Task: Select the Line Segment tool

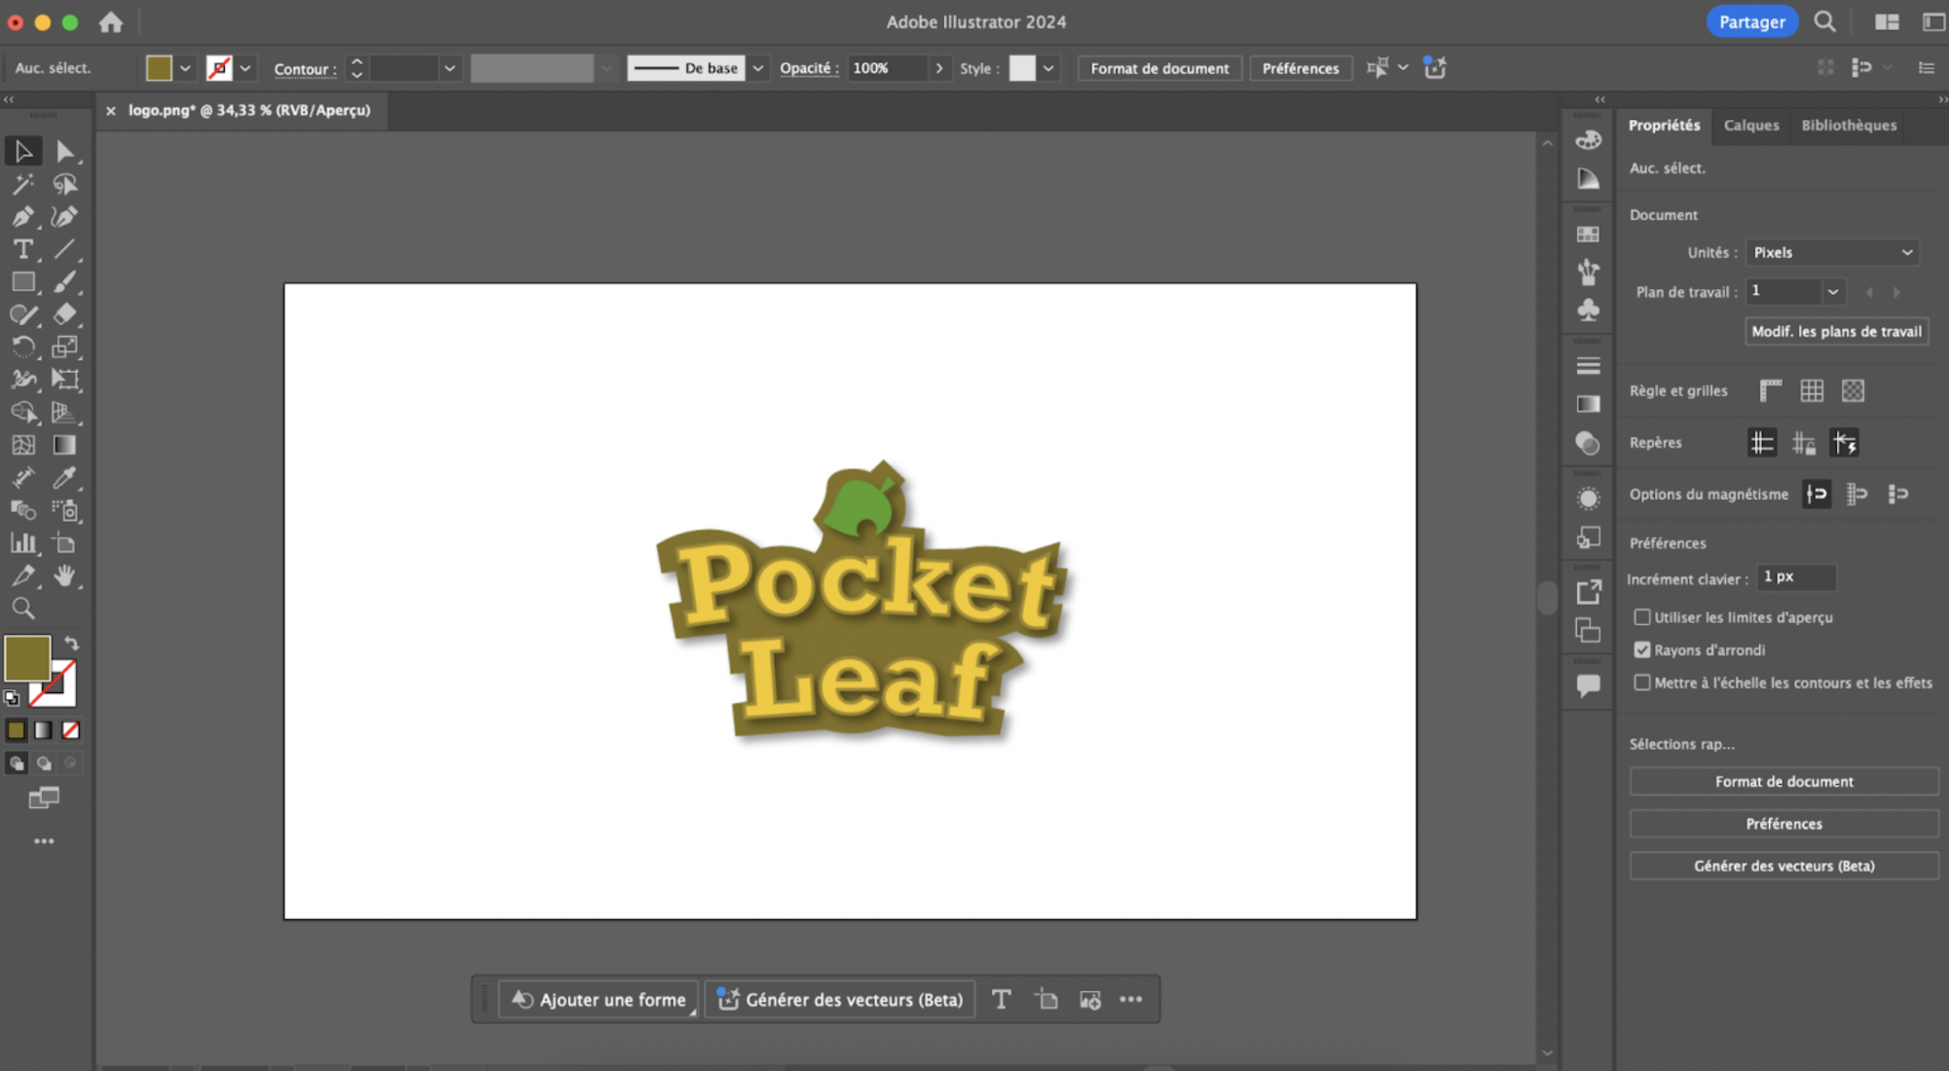Action: pyautogui.click(x=64, y=249)
